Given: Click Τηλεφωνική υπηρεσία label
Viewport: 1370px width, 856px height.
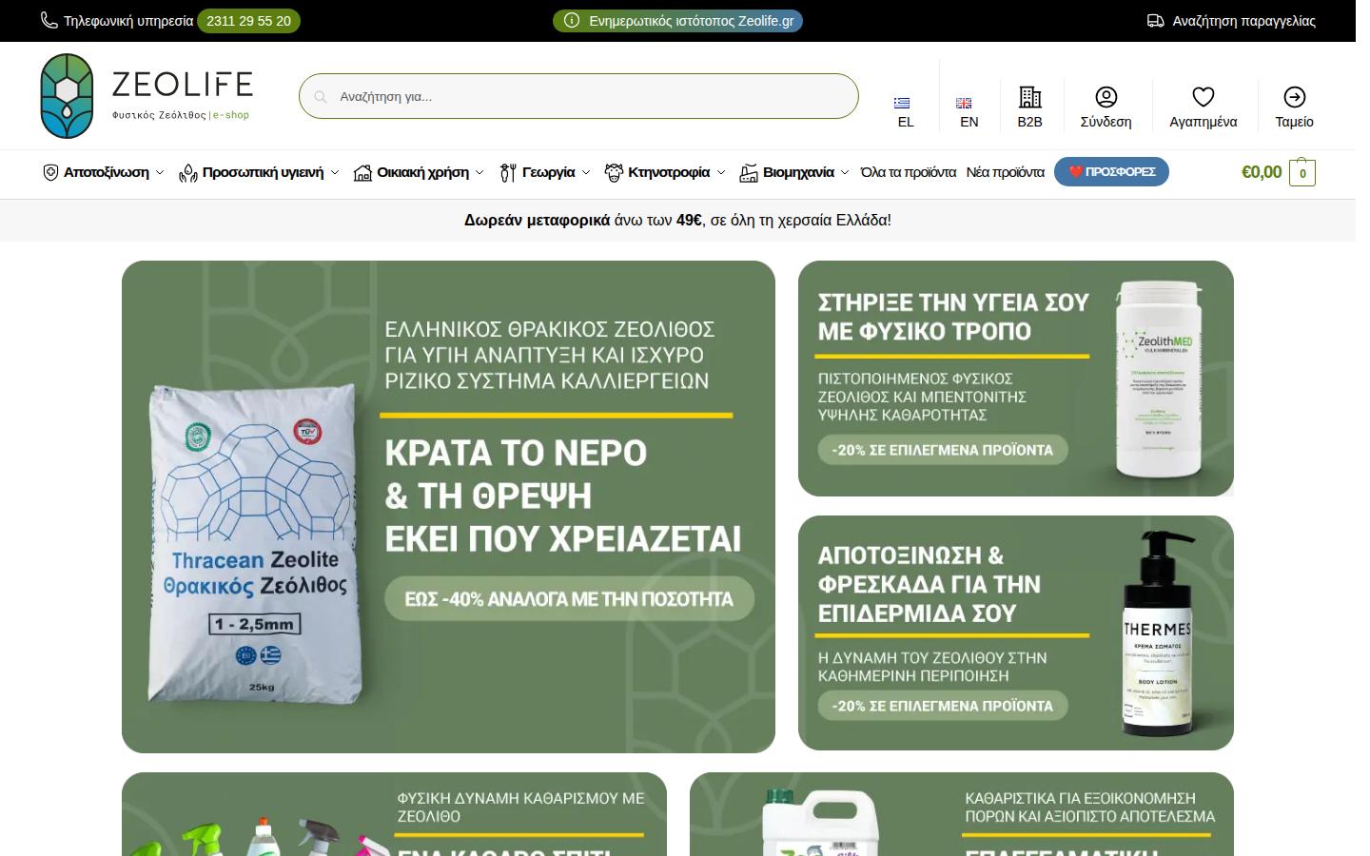Looking at the screenshot, I should [128, 21].
